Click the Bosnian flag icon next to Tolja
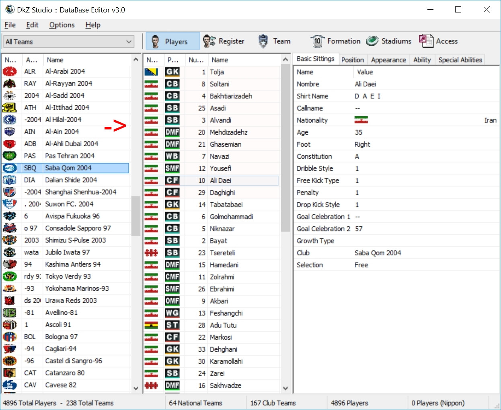This screenshot has width=501, height=410. click(x=151, y=72)
